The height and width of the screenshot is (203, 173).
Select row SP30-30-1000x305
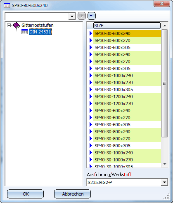coord(127,90)
